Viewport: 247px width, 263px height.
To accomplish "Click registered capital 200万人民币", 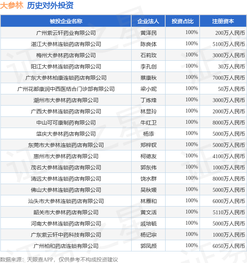I will pyautogui.click(x=230, y=33).
